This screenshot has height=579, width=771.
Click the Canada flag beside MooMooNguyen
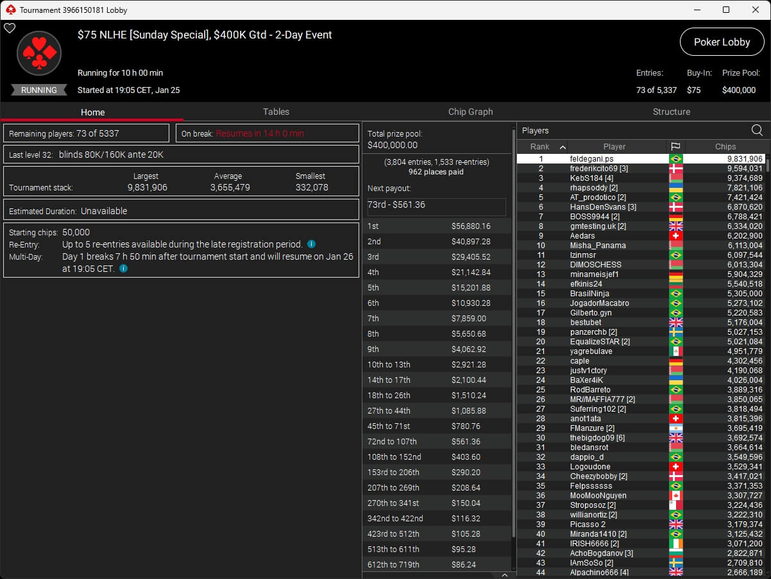click(x=675, y=496)
